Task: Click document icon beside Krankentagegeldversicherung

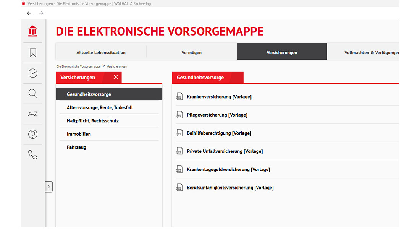Action: click(179, 169)
